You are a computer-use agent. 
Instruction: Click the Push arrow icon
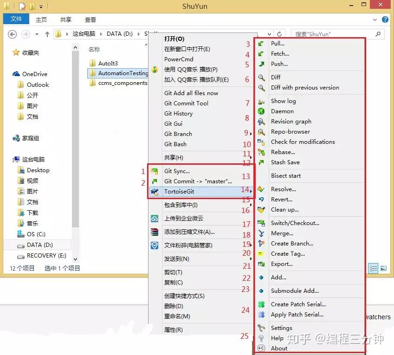[x=261, y=64]
